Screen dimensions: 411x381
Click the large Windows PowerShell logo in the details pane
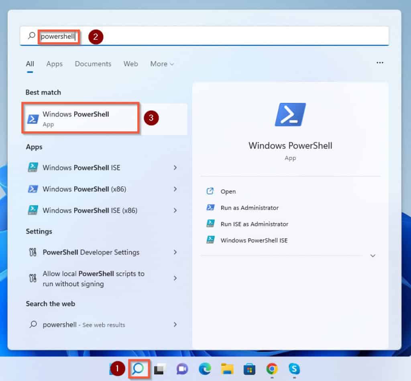coord(290,115)
